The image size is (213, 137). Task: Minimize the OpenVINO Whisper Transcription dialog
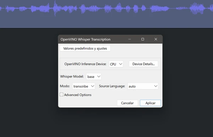point(130,39)
